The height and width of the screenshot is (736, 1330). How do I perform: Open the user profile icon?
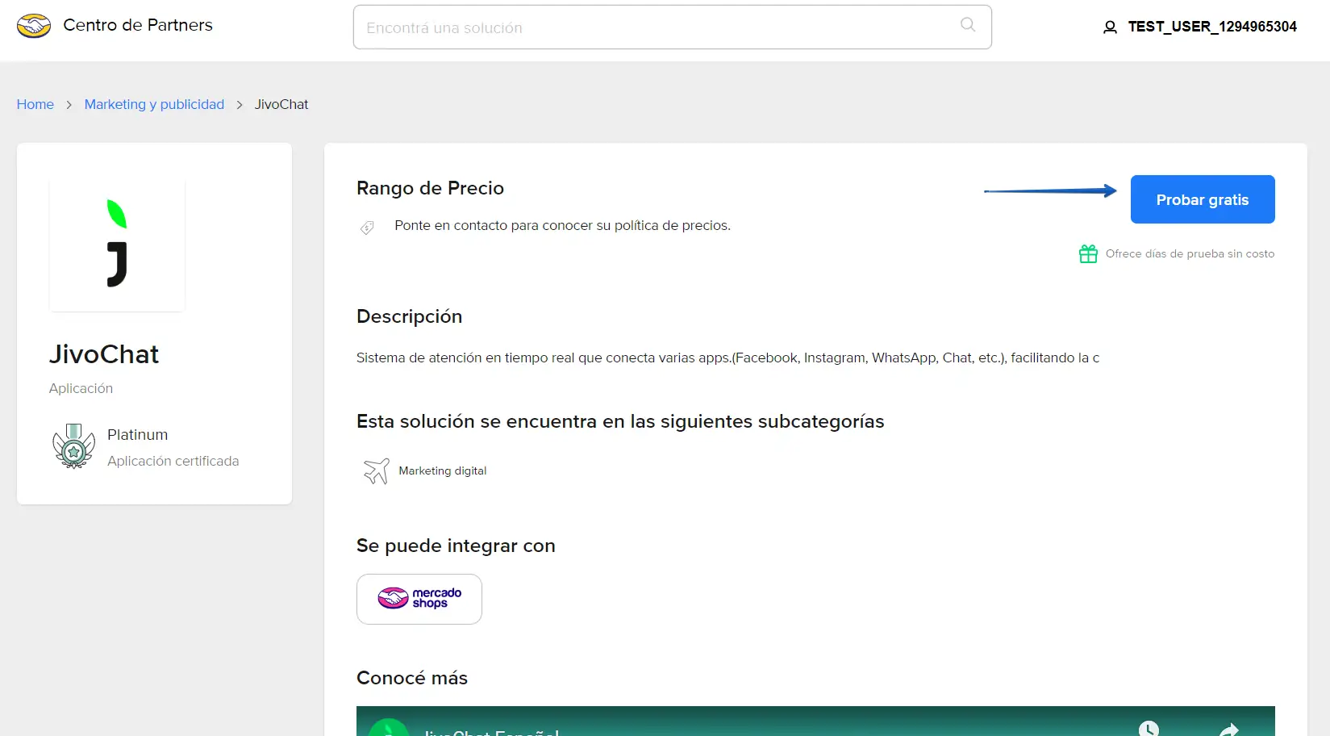pyautogui.click(x=1110, y=27)
